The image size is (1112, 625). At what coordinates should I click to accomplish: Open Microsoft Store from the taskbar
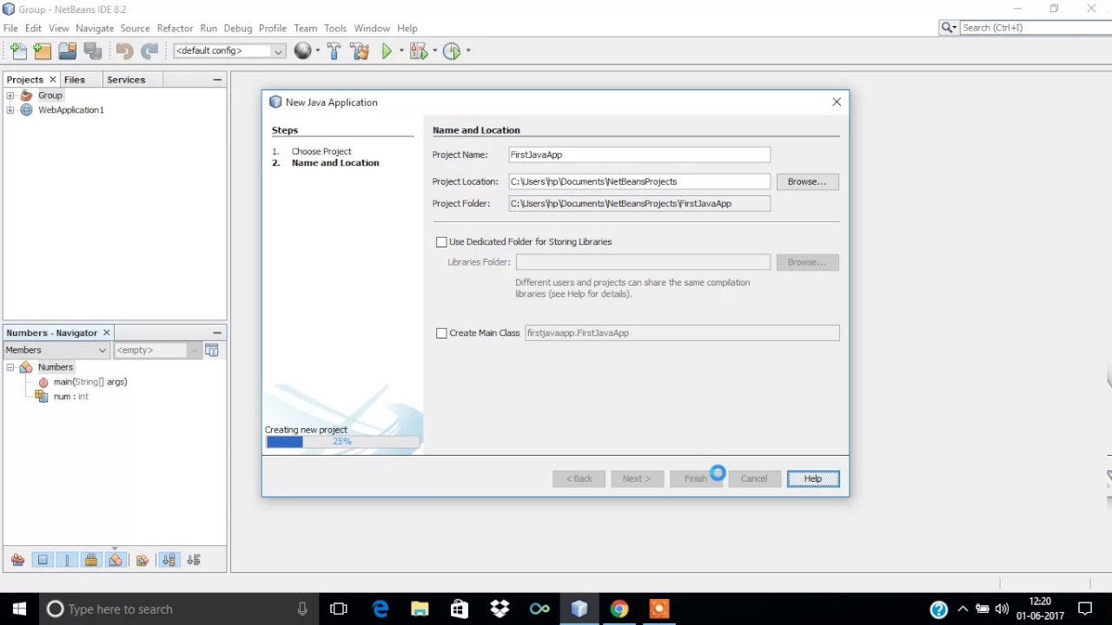tap(460, 609)
